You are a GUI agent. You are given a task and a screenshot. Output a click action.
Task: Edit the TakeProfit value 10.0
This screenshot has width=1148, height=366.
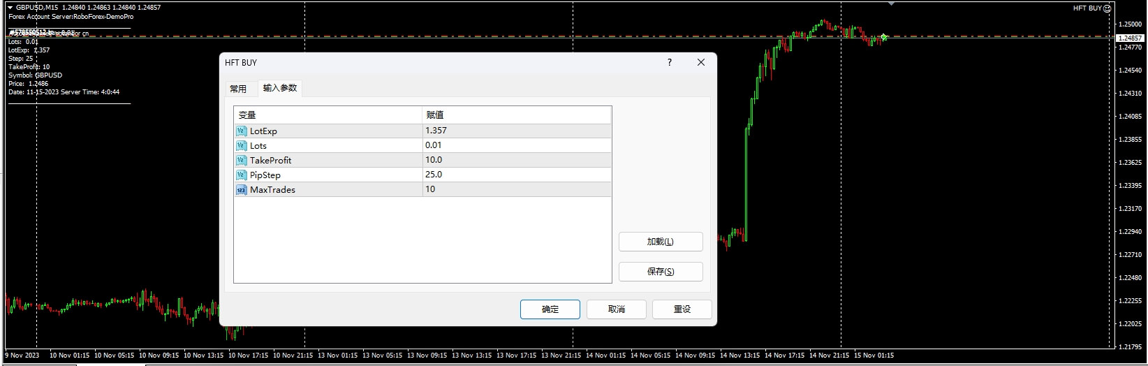pos(517,160)
